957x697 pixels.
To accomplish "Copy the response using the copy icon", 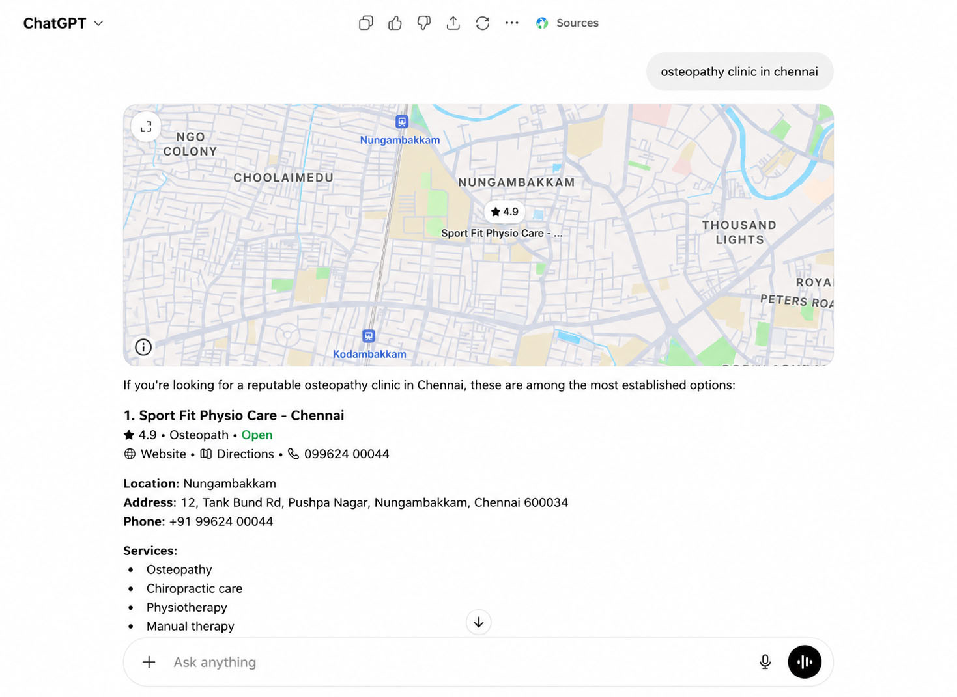I will click(x=366, y=23).
